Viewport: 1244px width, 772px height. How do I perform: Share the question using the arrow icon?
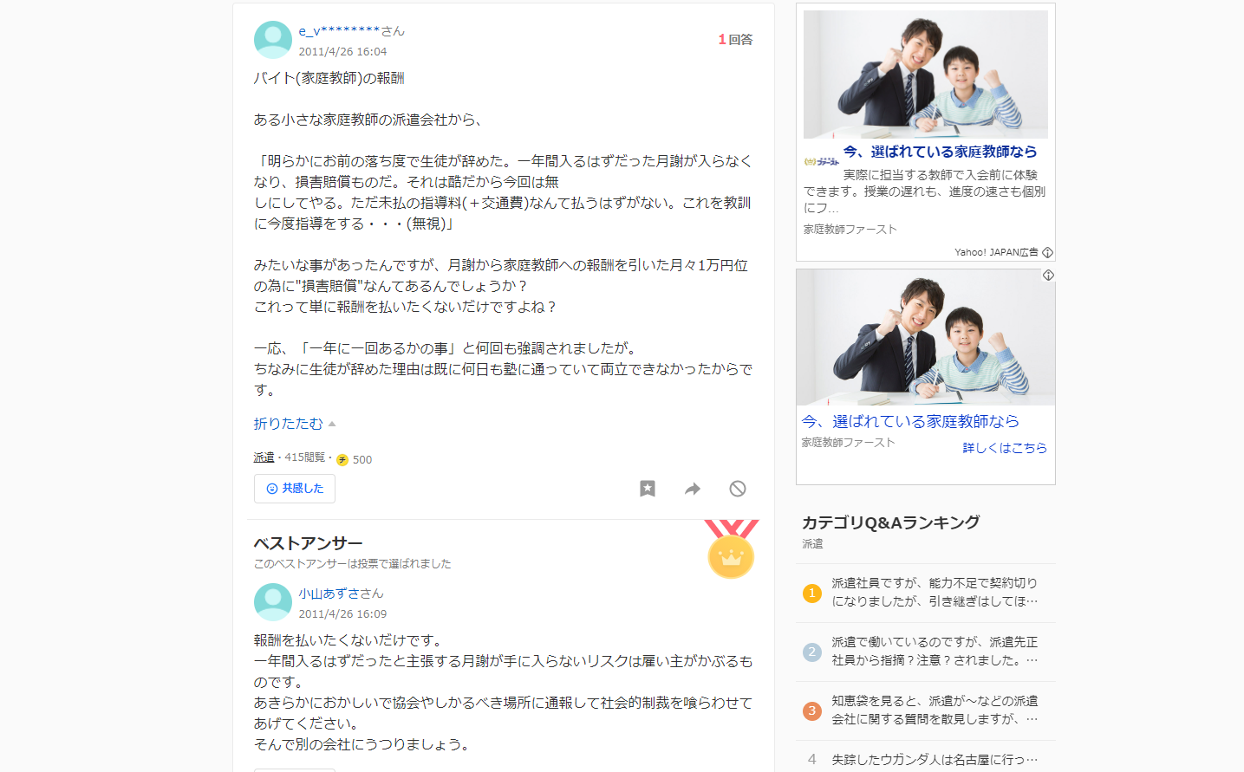693,489
